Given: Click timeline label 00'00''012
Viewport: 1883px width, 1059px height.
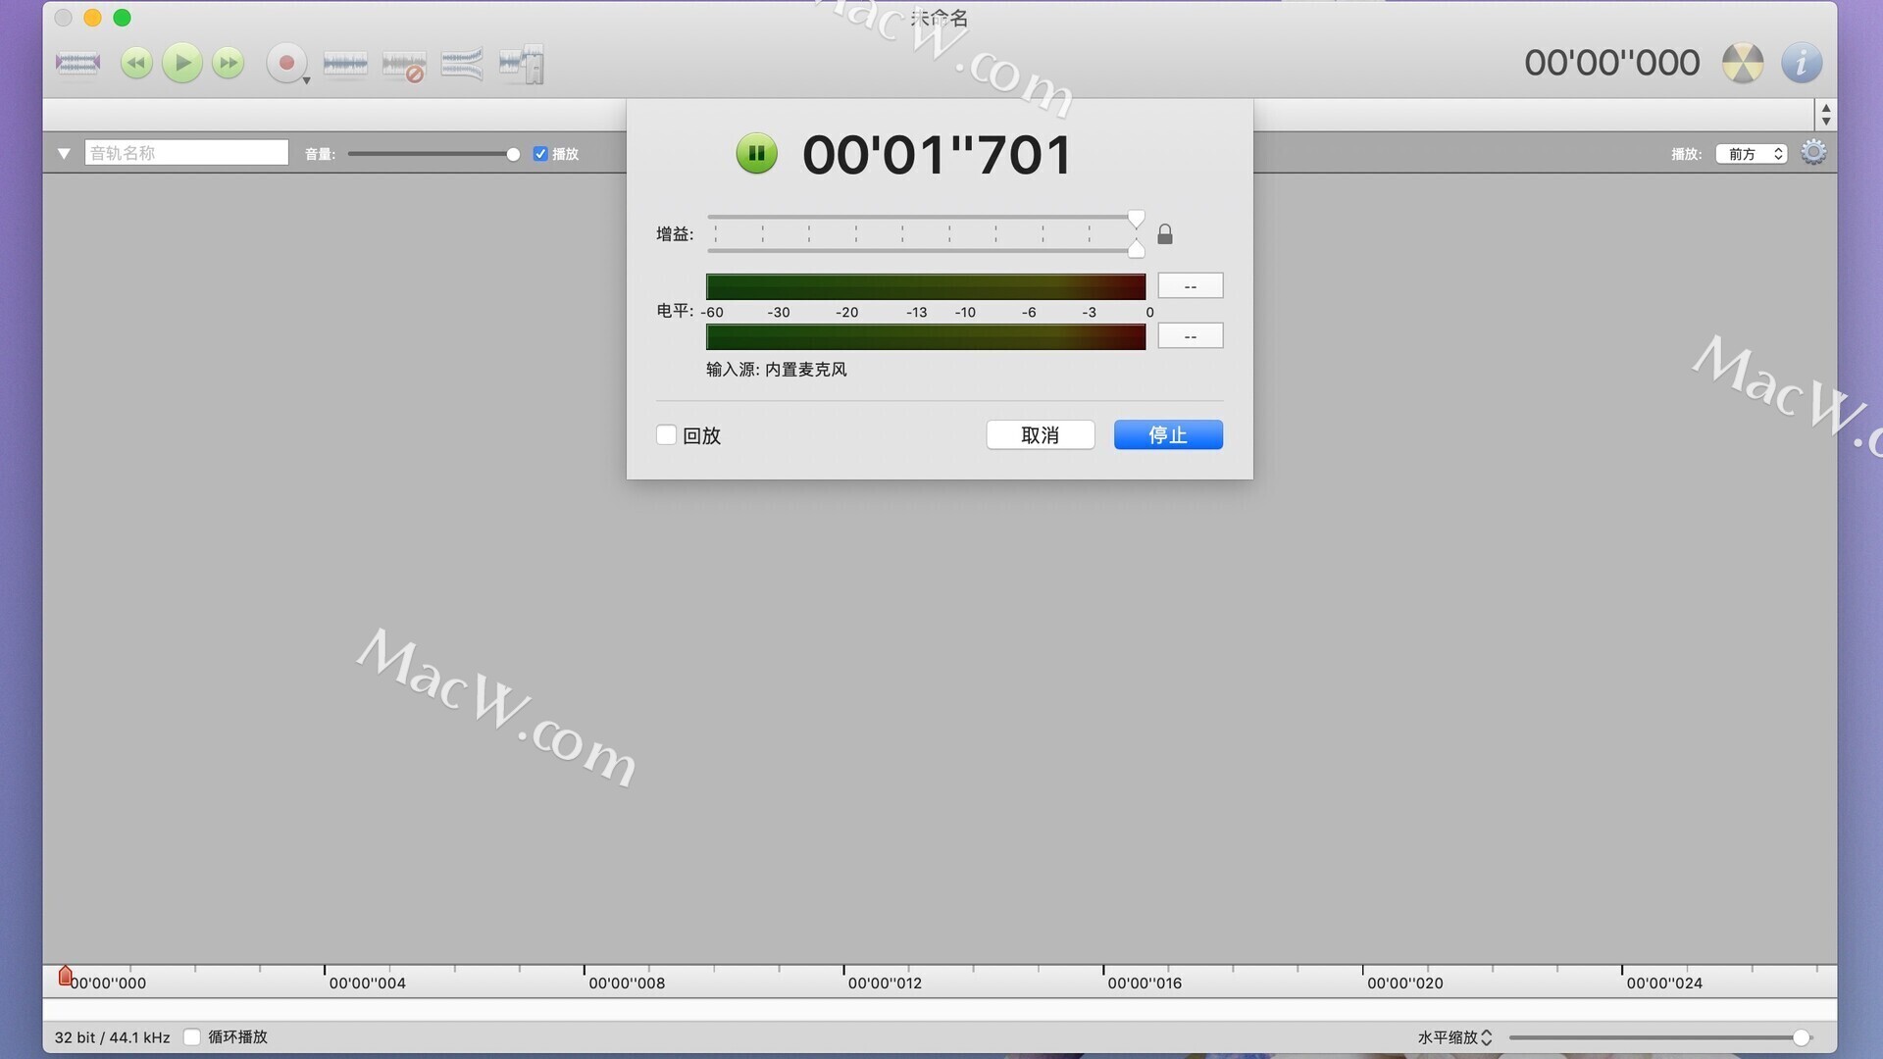Looking at the screenshot, I should [x=885, y=983].
